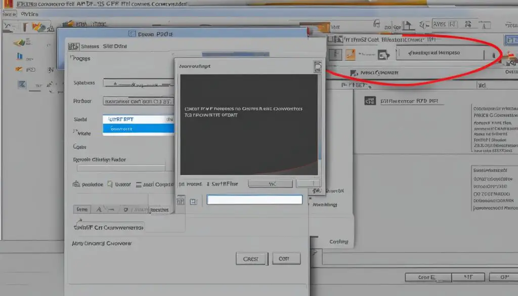
Task: Switch to the "yTrees" tab
Action: tap(99, 24)
